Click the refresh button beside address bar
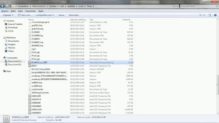 [x=177, y=6]
